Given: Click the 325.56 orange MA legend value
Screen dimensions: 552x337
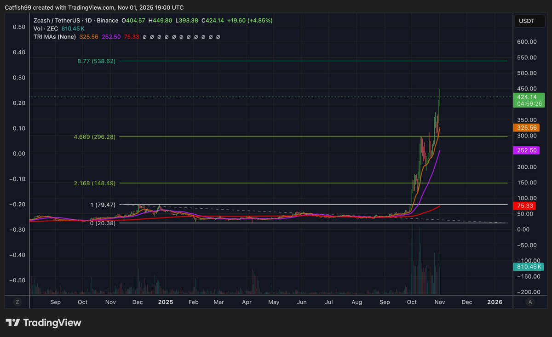Looking at the screenshot, I should [89, 36].
